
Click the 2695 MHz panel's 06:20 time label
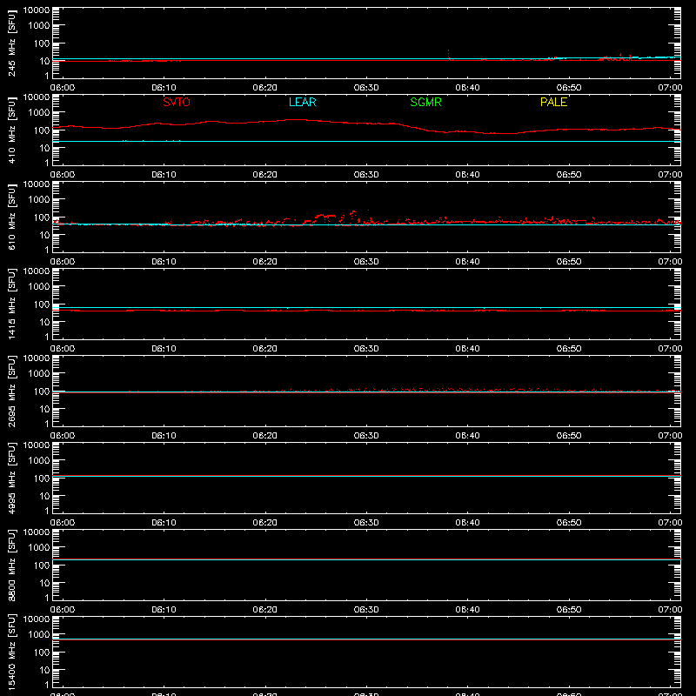[x=265, y=436]
